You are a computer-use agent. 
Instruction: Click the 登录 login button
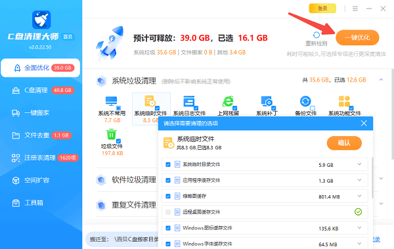[322, 9]
